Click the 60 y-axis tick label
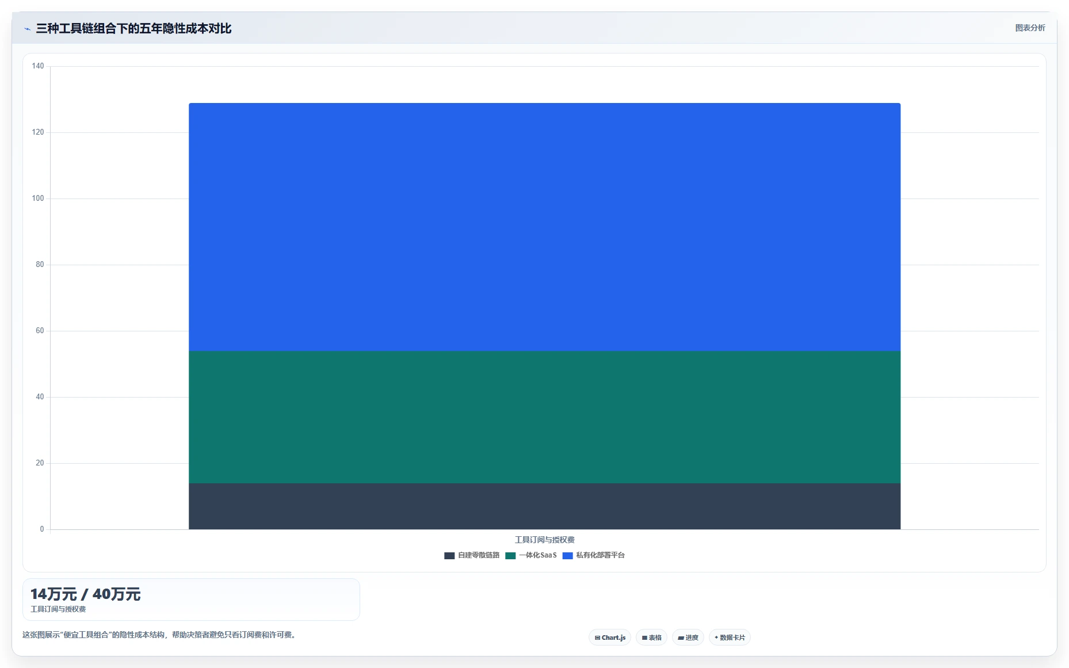This screenshot has width=1069, height=668. [x=40, y=331]
